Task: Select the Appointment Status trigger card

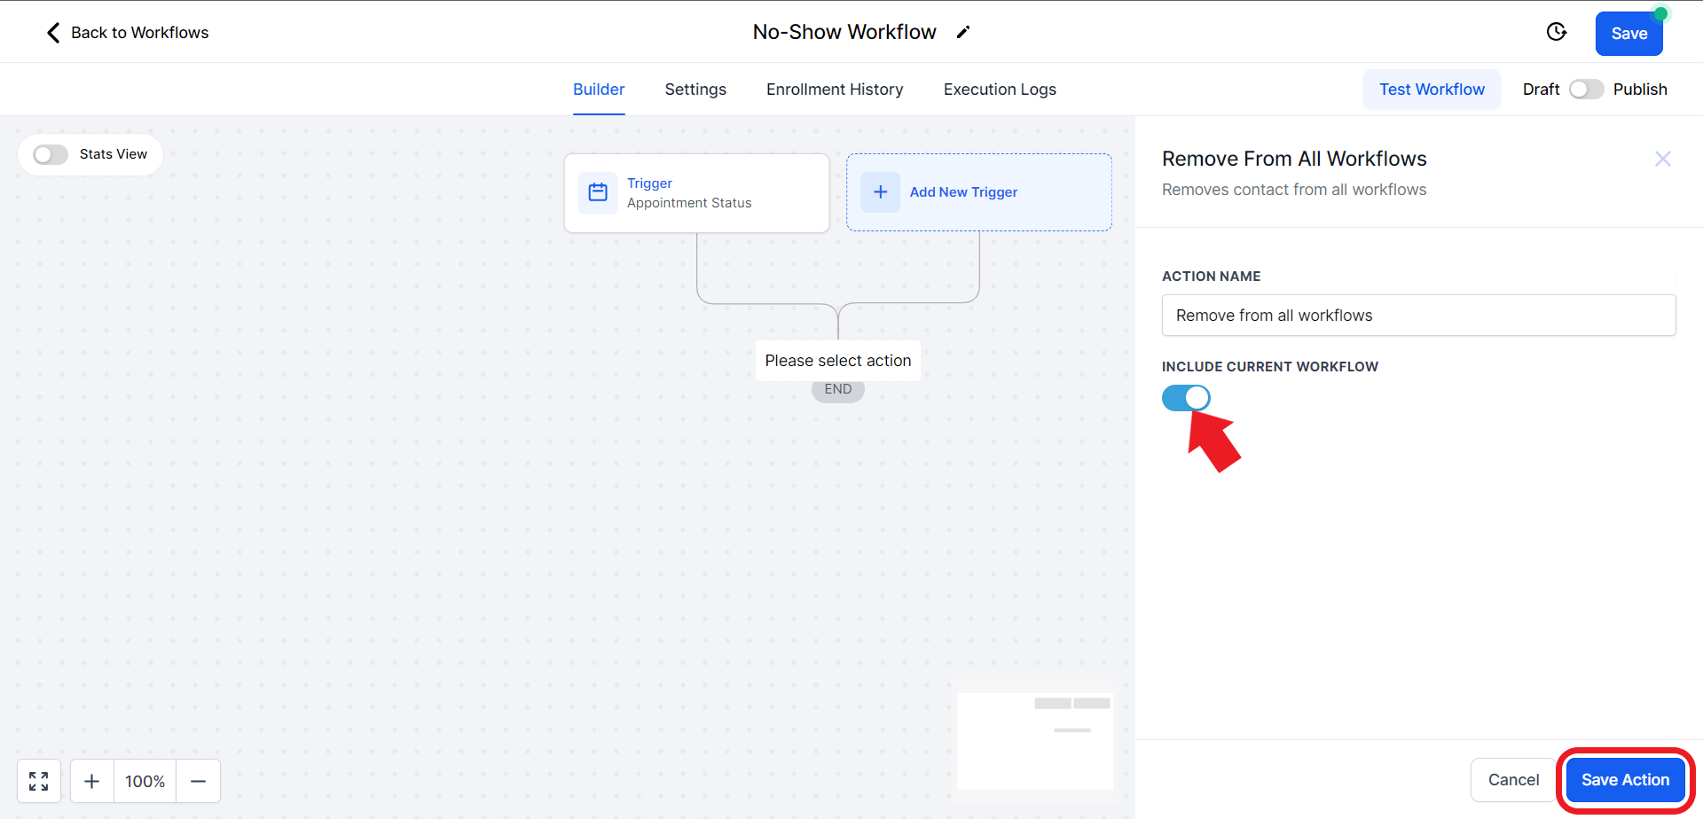Action: (697, 193)
